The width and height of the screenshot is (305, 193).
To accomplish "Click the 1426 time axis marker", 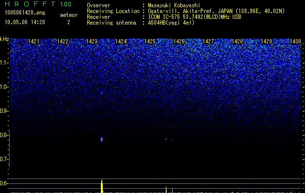I will pos(179,41).
